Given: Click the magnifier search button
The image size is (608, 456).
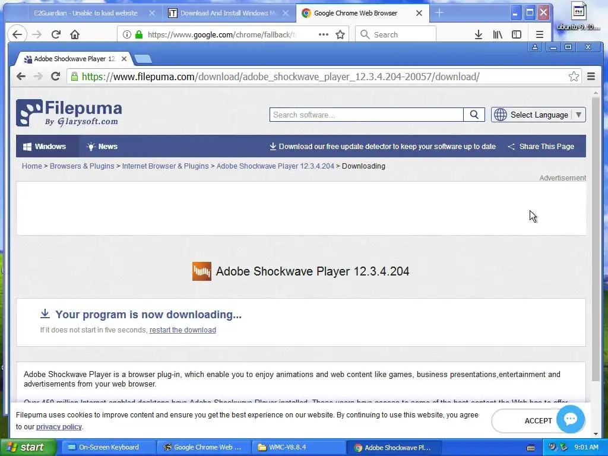Looking at the screenshot, I should tap(474, 115).
